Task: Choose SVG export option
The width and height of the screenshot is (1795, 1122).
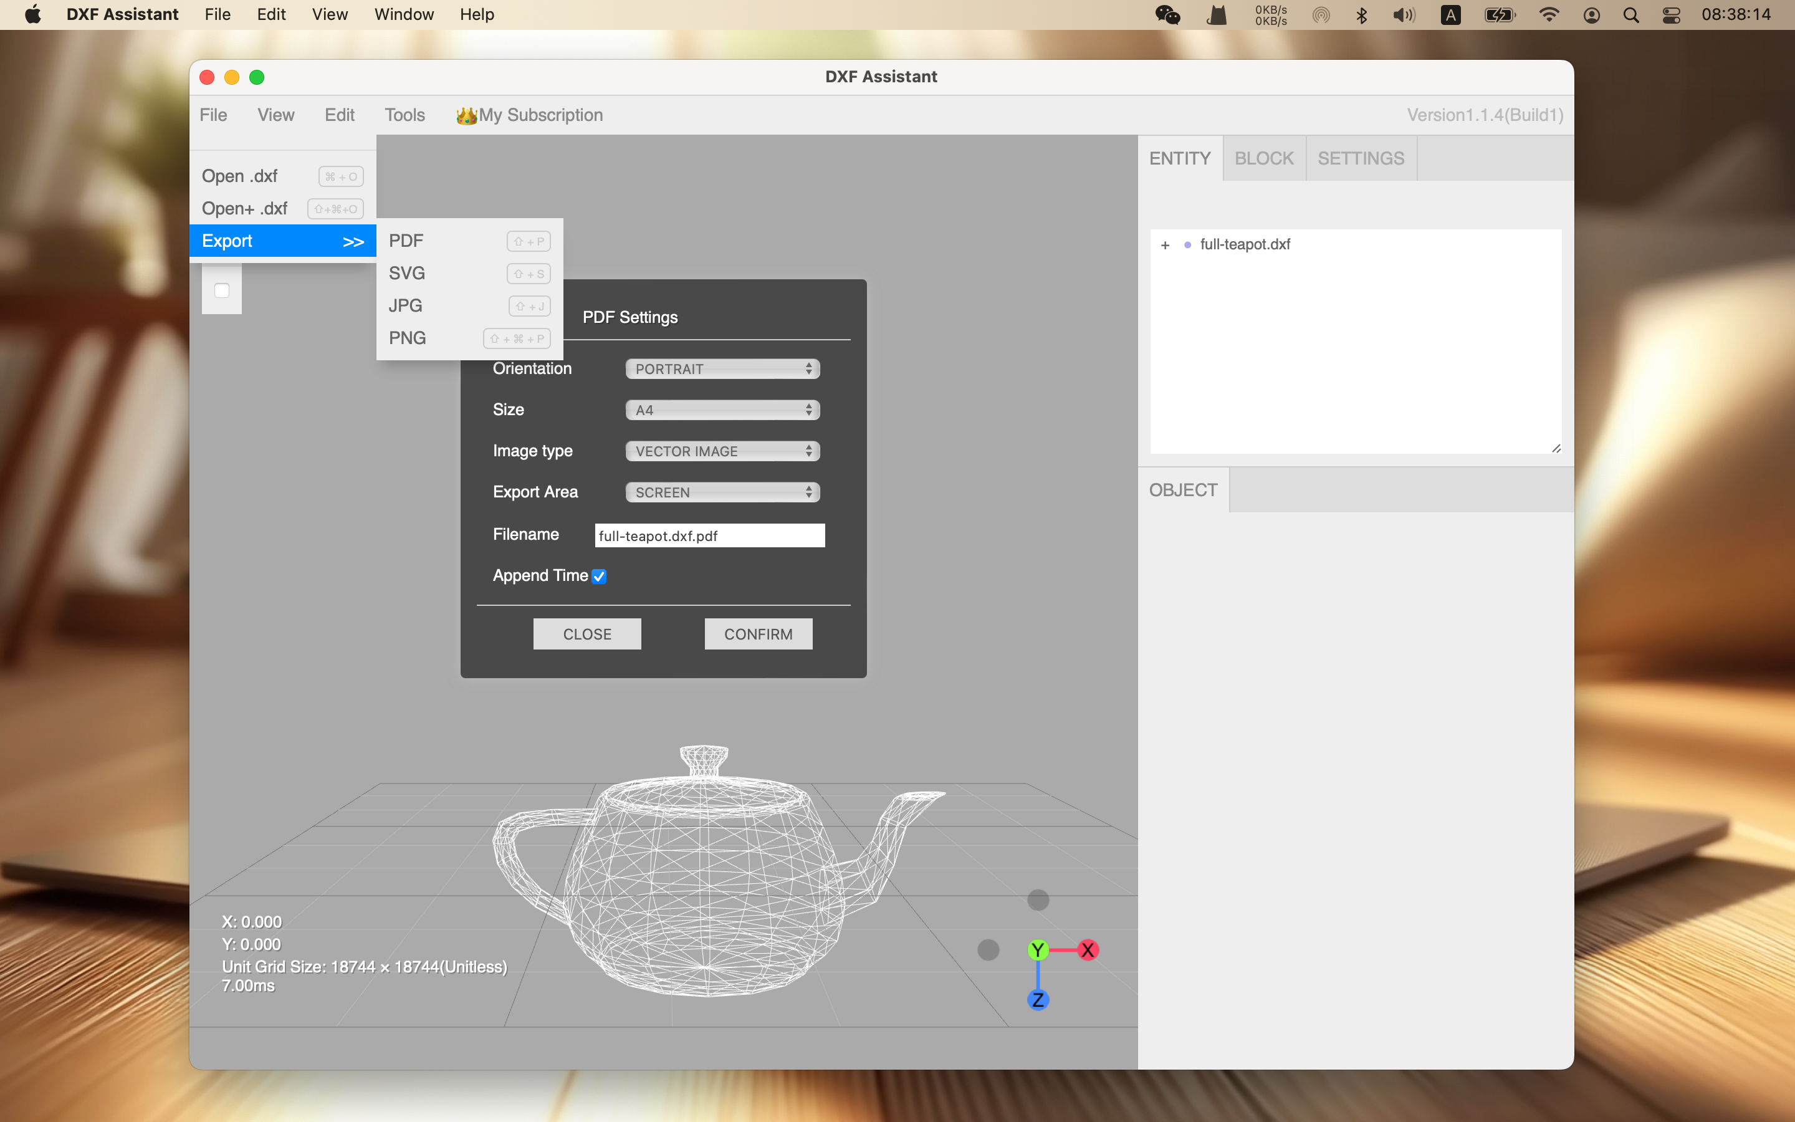Action: pyautogui.click(x=469, y=273)
